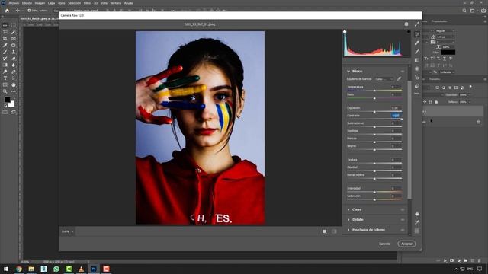The image size is (488, 274).
Task: Select the Zoom tool in Photoshop toolbar
Action: click(x=5, y=91)
